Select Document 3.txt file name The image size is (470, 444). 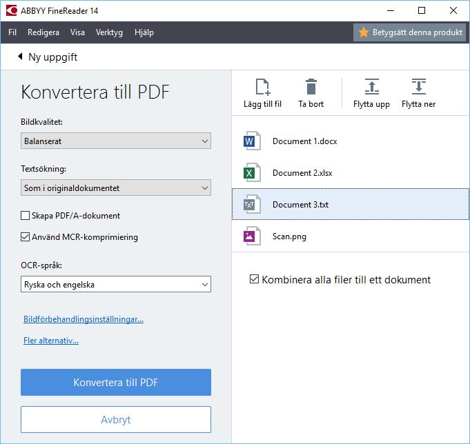[300, 205]
